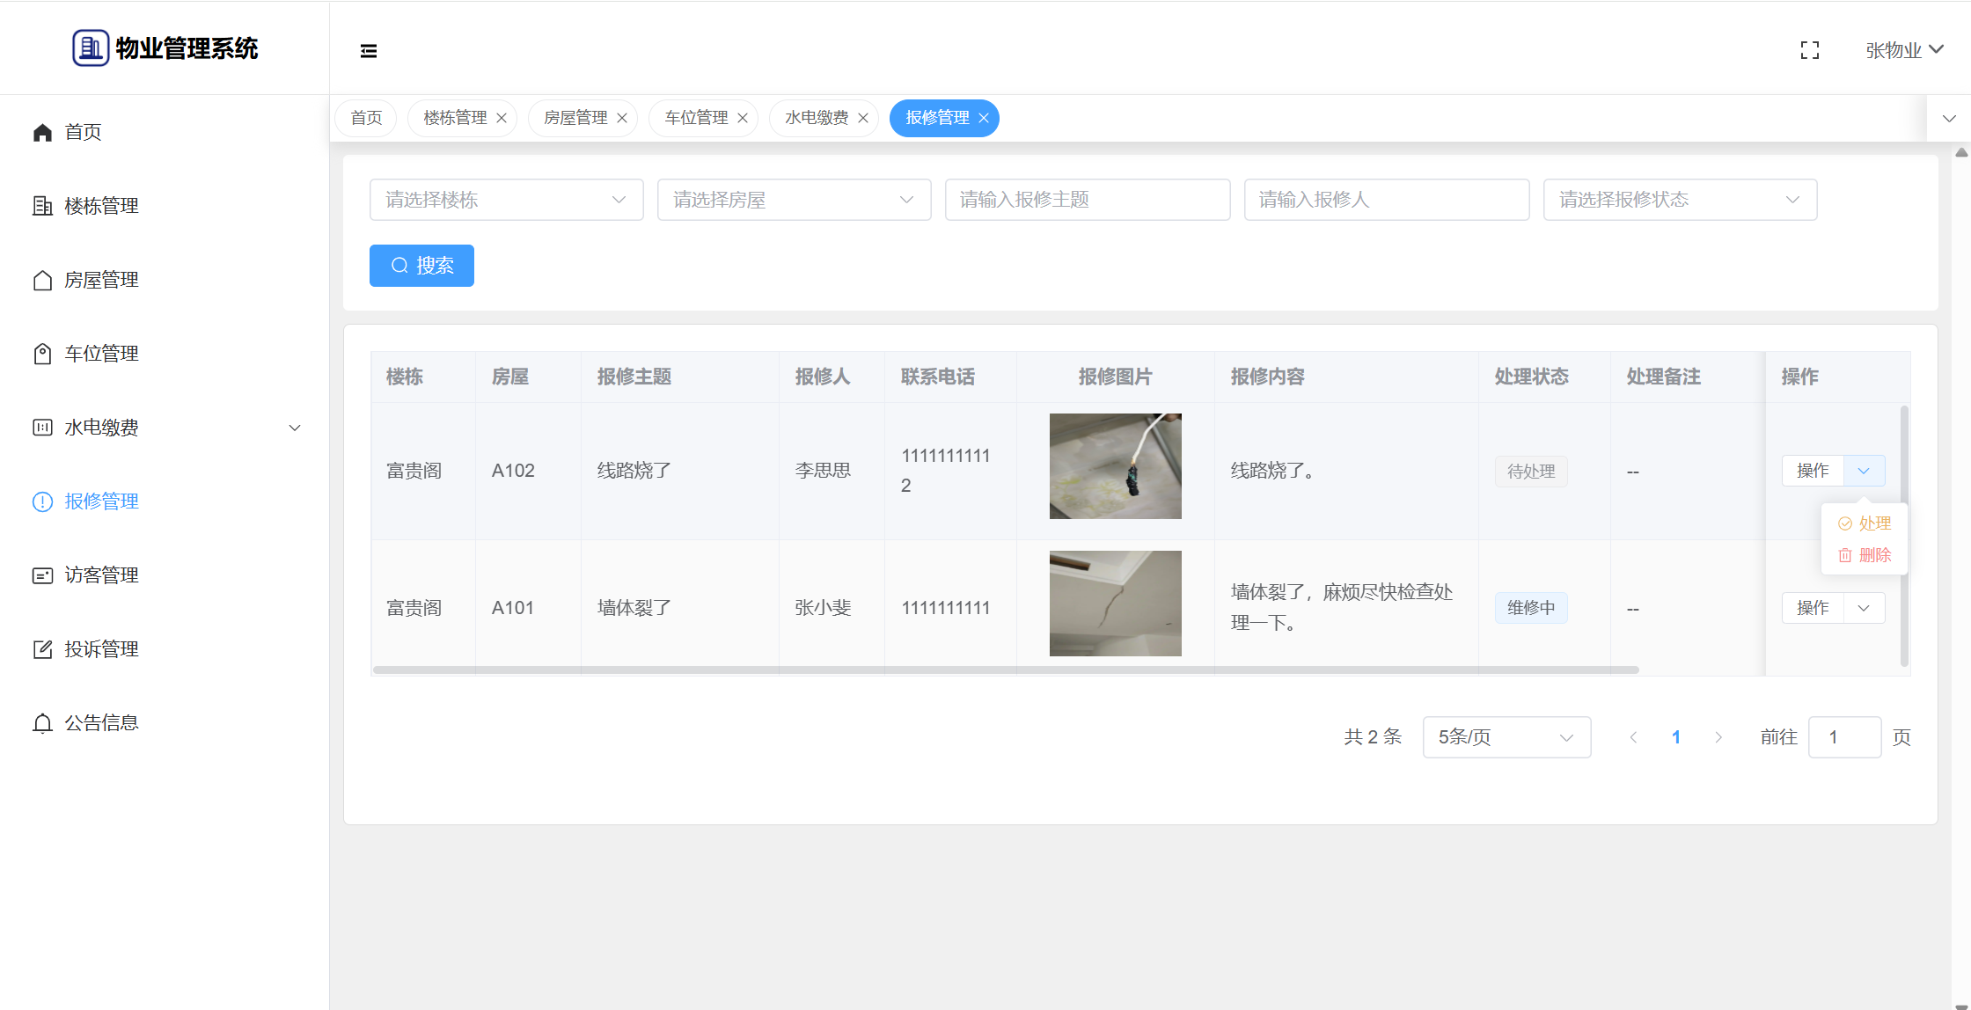Open 访客管理 in the sidebar
This screenshot has width=1971, height=1010.
tap(101, 575)
